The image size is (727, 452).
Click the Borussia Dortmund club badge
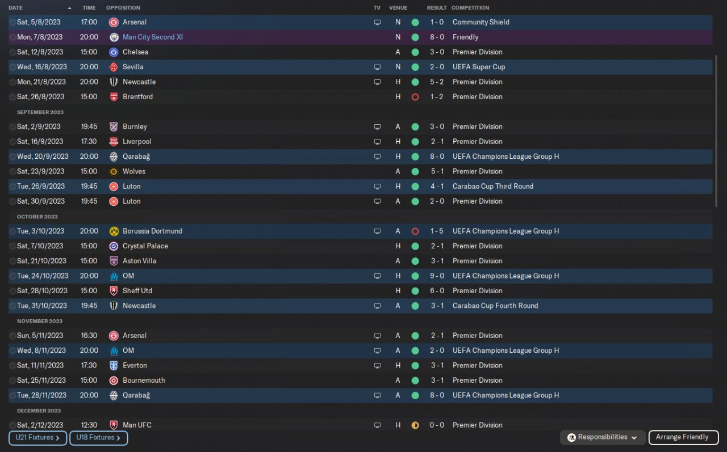114,231
